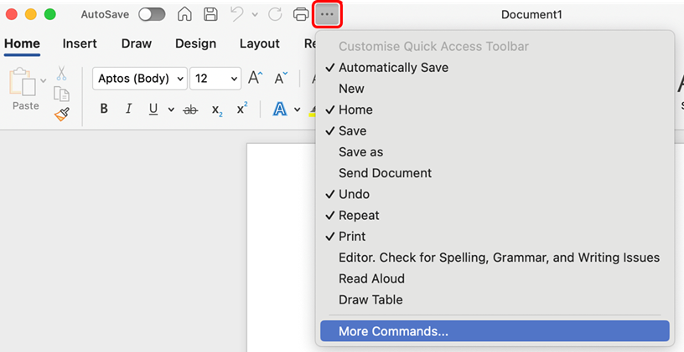Click the Copy icon below scissors
Image resolution: width=684 pixels, height=352 pixels.
click(x=61, y=94)
